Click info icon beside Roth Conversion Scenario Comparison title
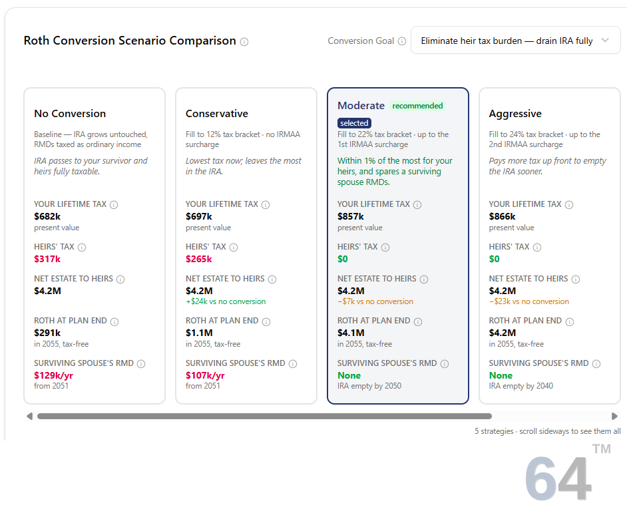The image size is (627, 525). pos(244,41)
